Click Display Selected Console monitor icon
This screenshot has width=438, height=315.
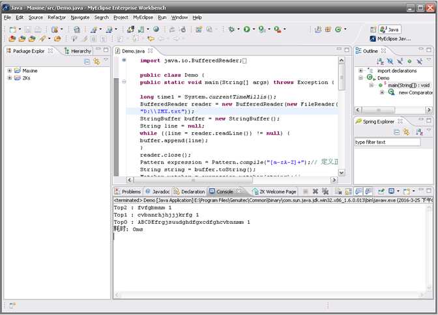pyautogui.click(x=391, y=191)
